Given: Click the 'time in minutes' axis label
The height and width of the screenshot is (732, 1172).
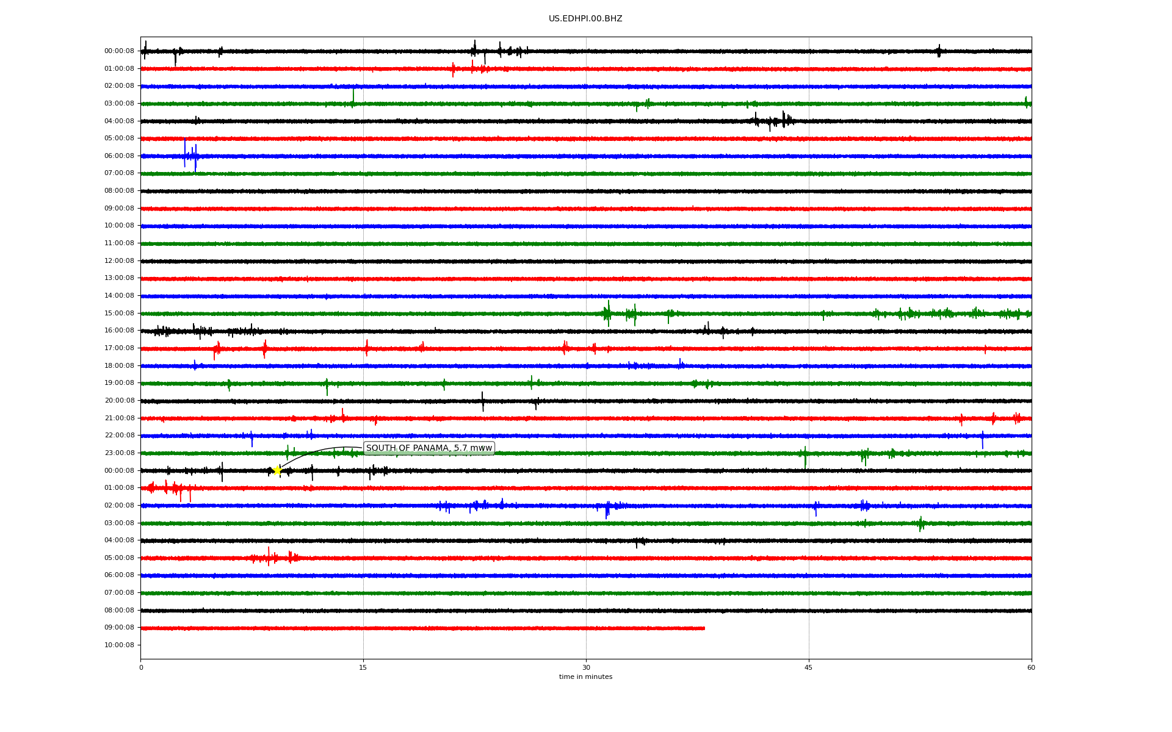Looking at the screenshot, I should coord(585,677).
